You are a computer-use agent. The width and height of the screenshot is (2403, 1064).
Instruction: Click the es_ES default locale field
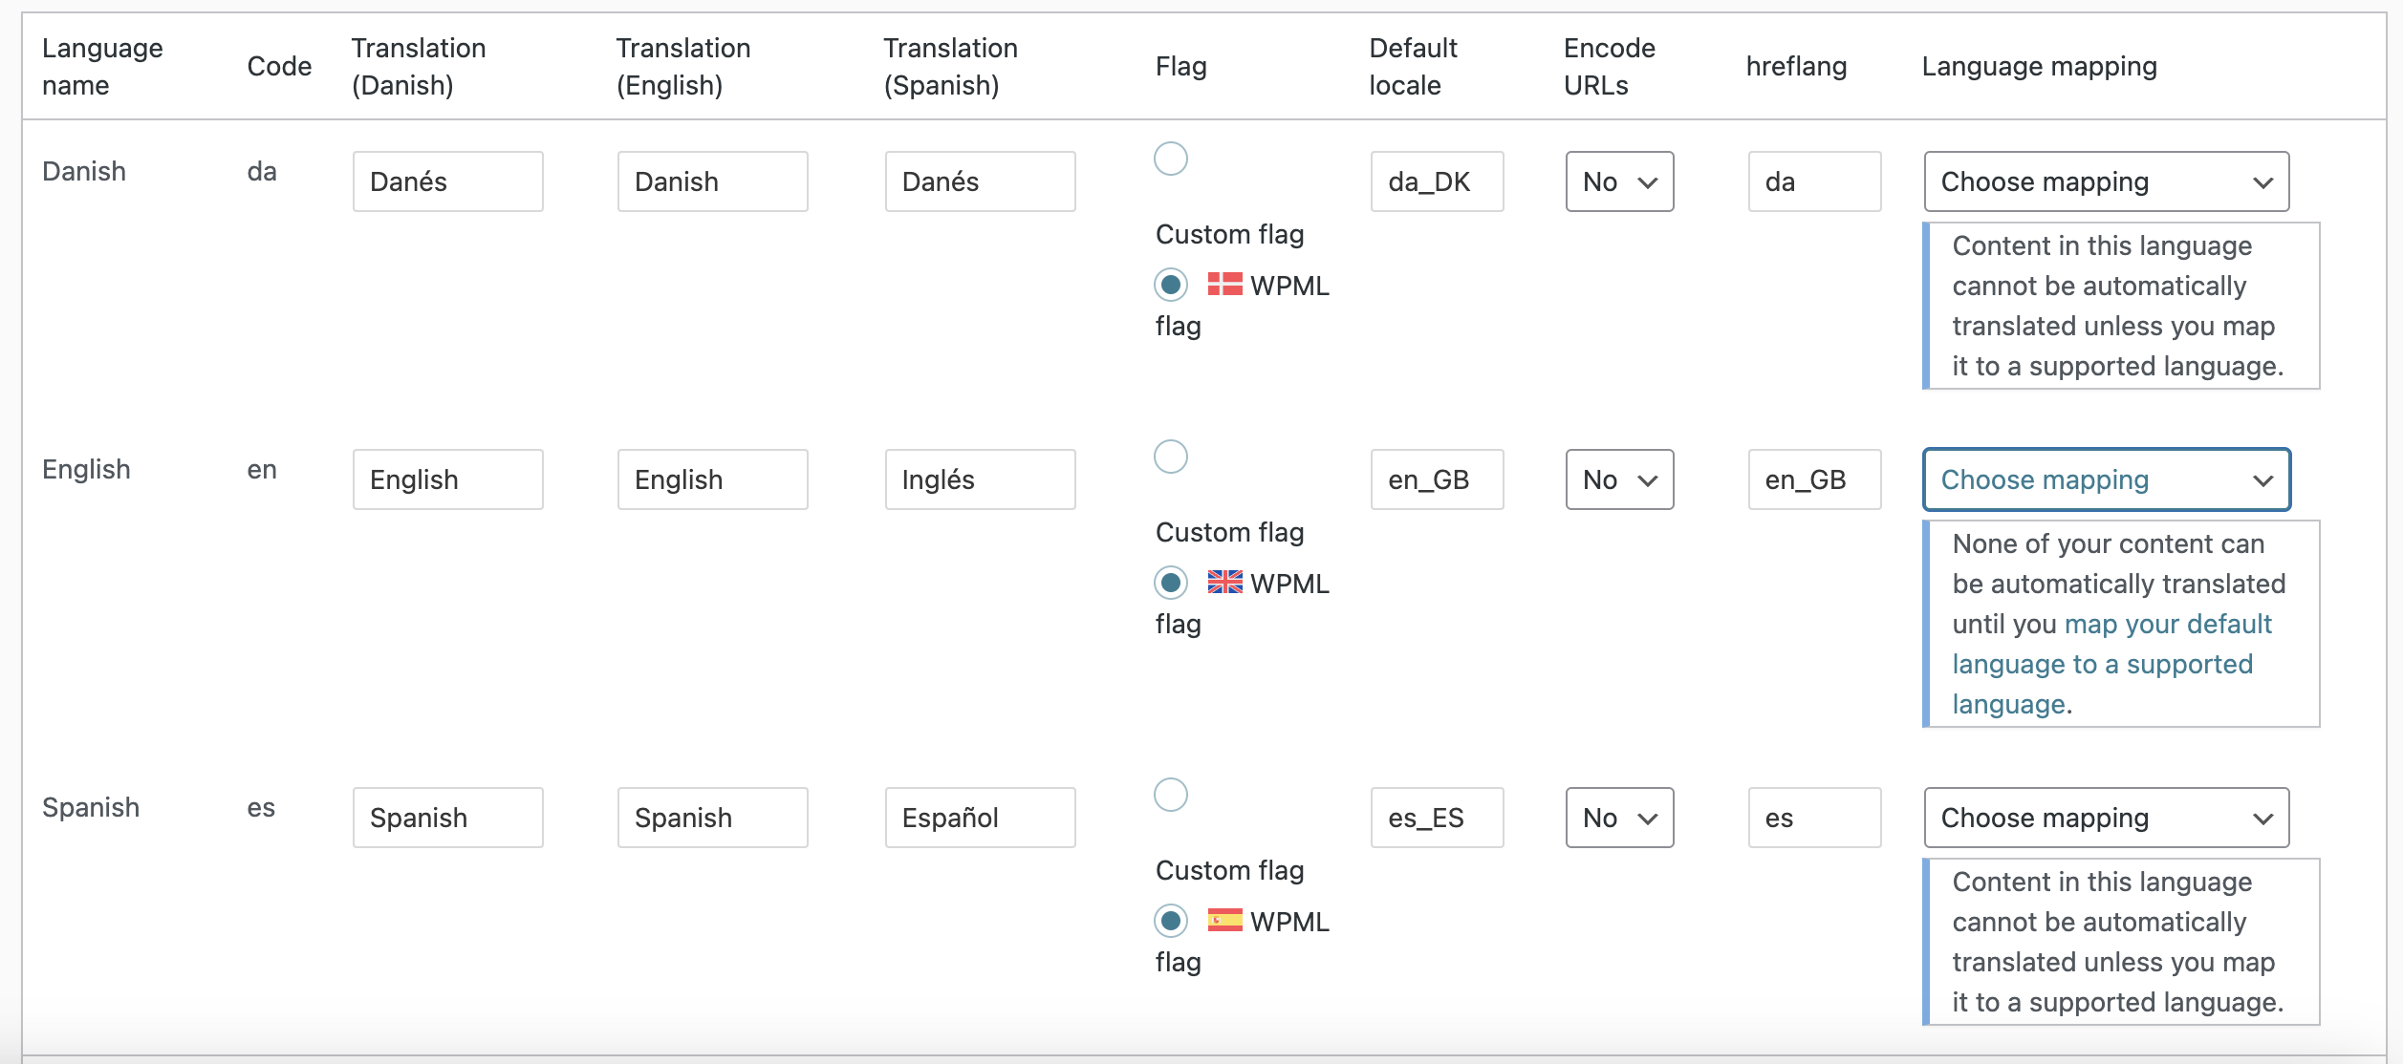click(1437, 818)
